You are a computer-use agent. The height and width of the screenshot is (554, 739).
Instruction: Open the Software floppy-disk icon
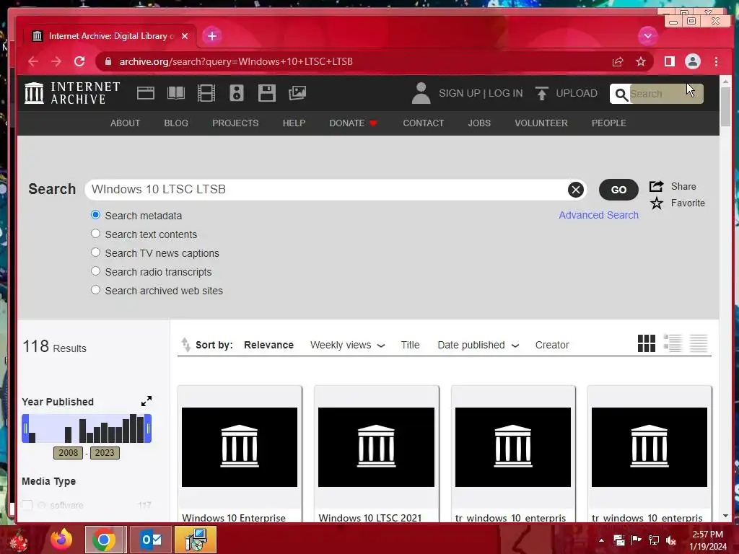pos(267,93)
